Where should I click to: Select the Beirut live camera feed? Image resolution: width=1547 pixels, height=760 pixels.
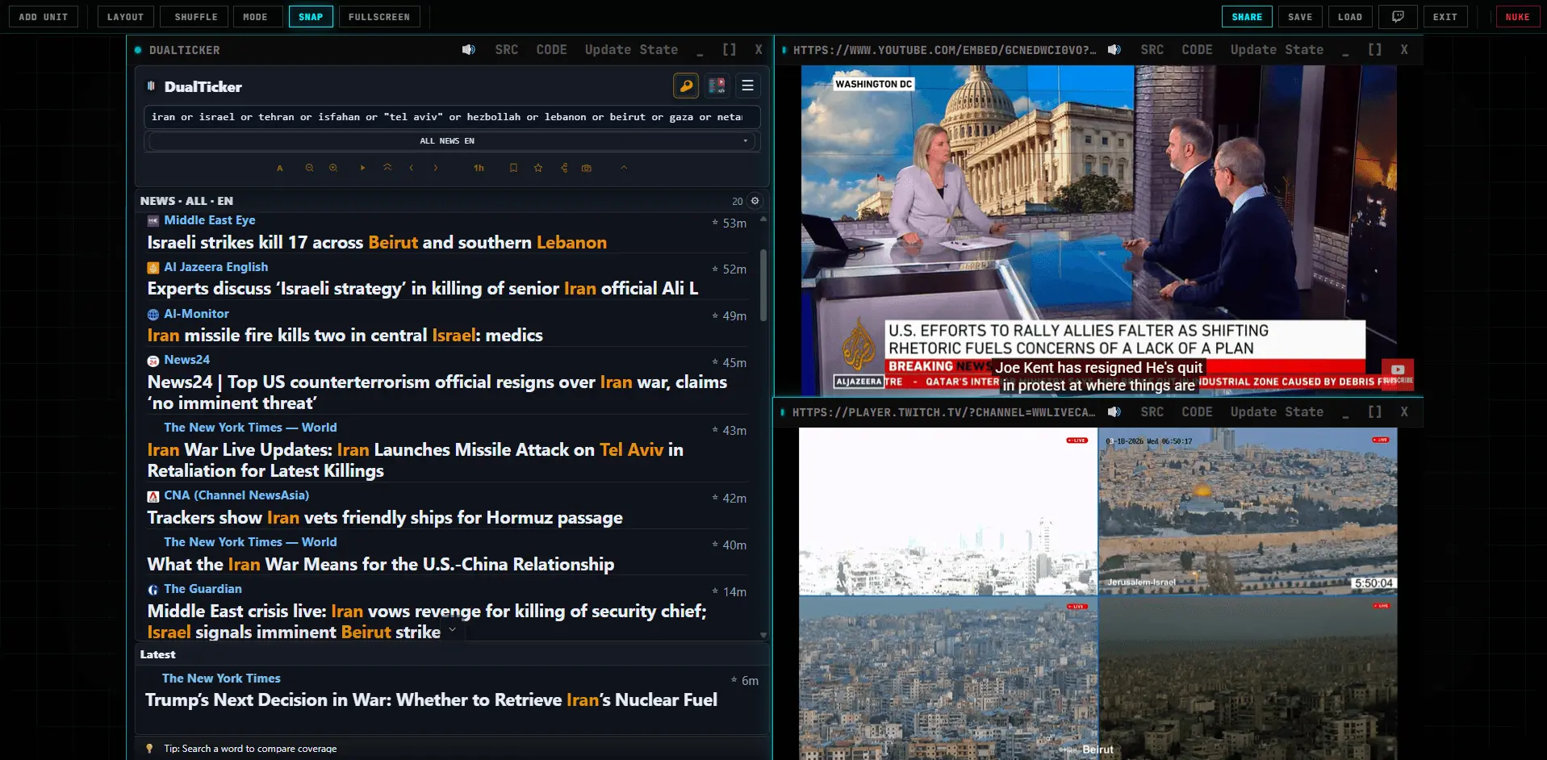948,678
